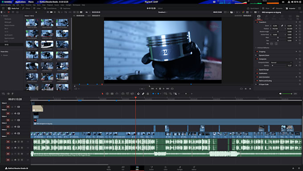The height and width of the screenshot is (171, 303).
Task: Open the Composite Mode dropdown
Action: (281, 63)
